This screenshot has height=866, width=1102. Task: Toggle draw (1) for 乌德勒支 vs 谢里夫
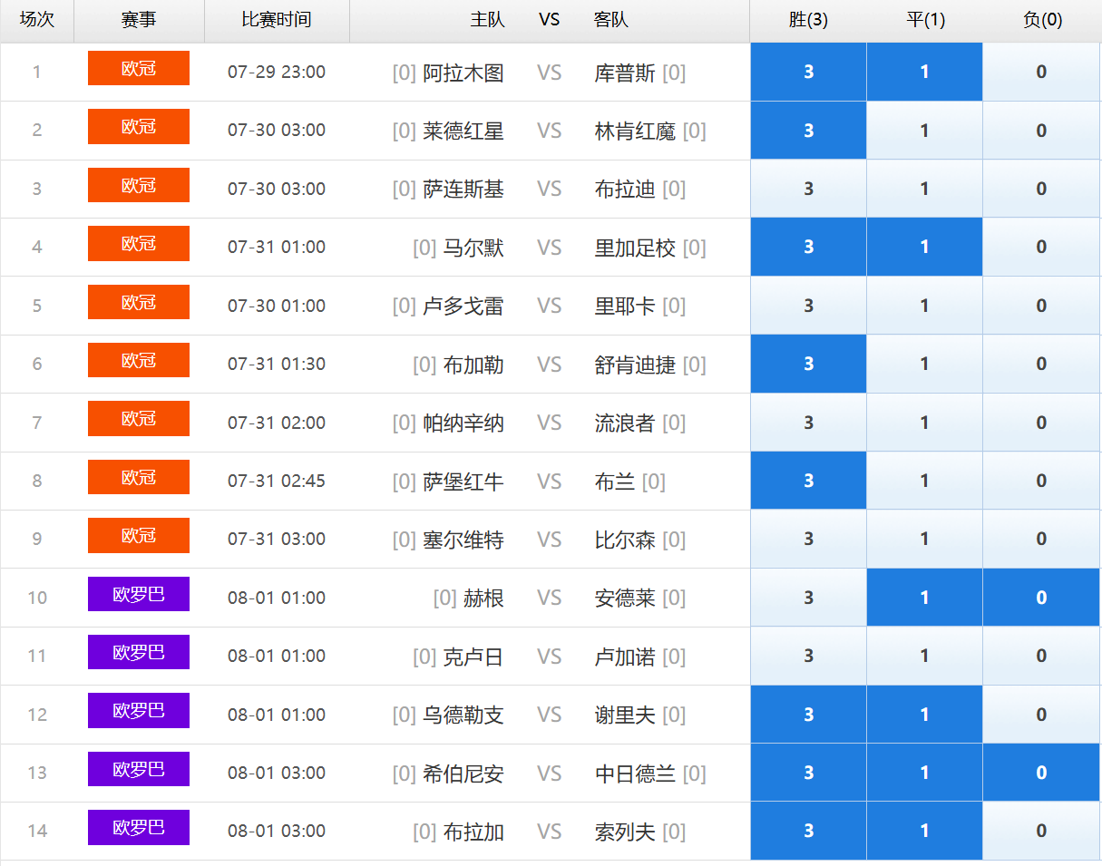pos(924,715)
